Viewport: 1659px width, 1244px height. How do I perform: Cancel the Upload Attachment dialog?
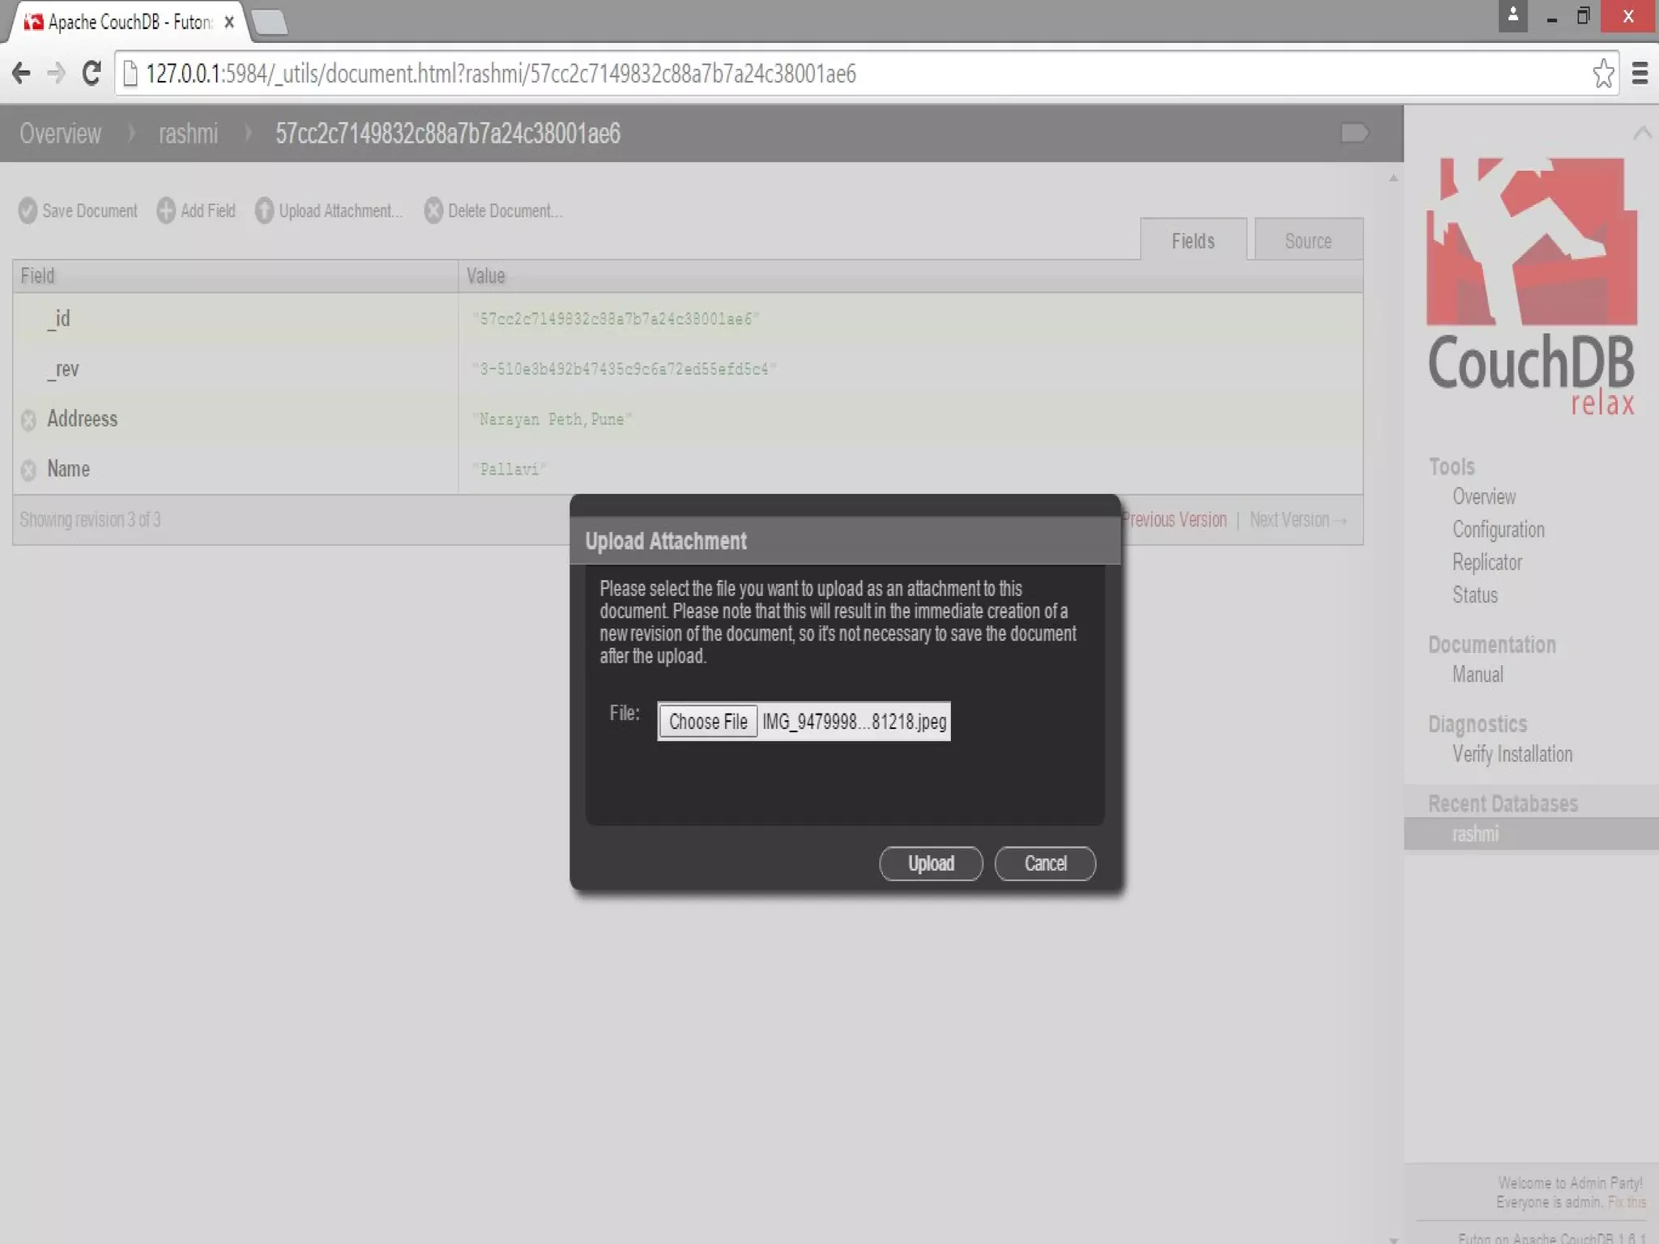point(1045,863)
